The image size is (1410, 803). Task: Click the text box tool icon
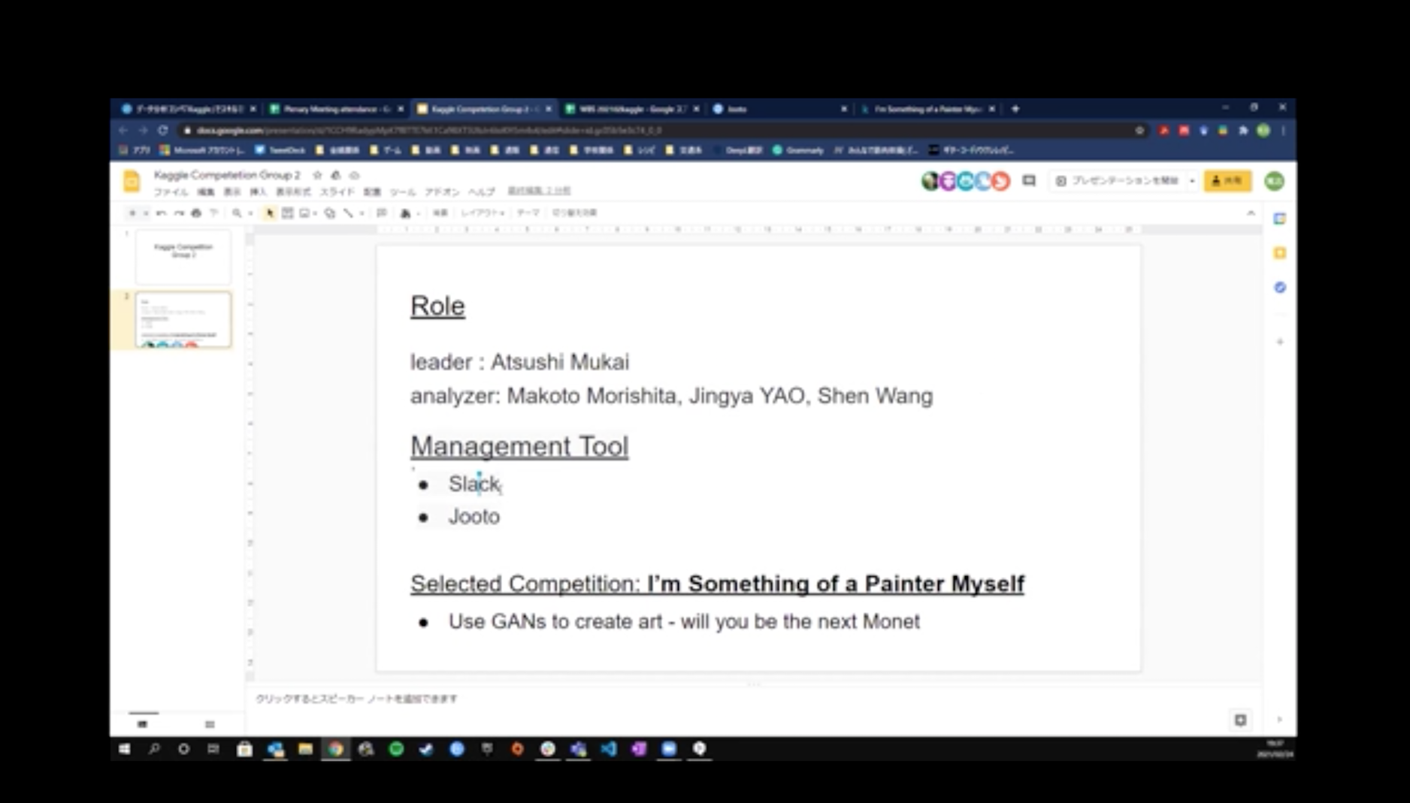click(x=287, y=213)
